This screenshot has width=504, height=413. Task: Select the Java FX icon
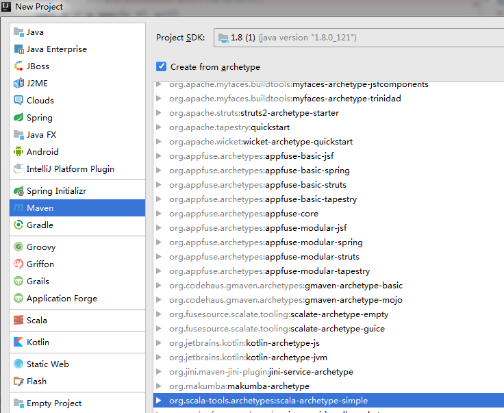[x=18, y=135]
